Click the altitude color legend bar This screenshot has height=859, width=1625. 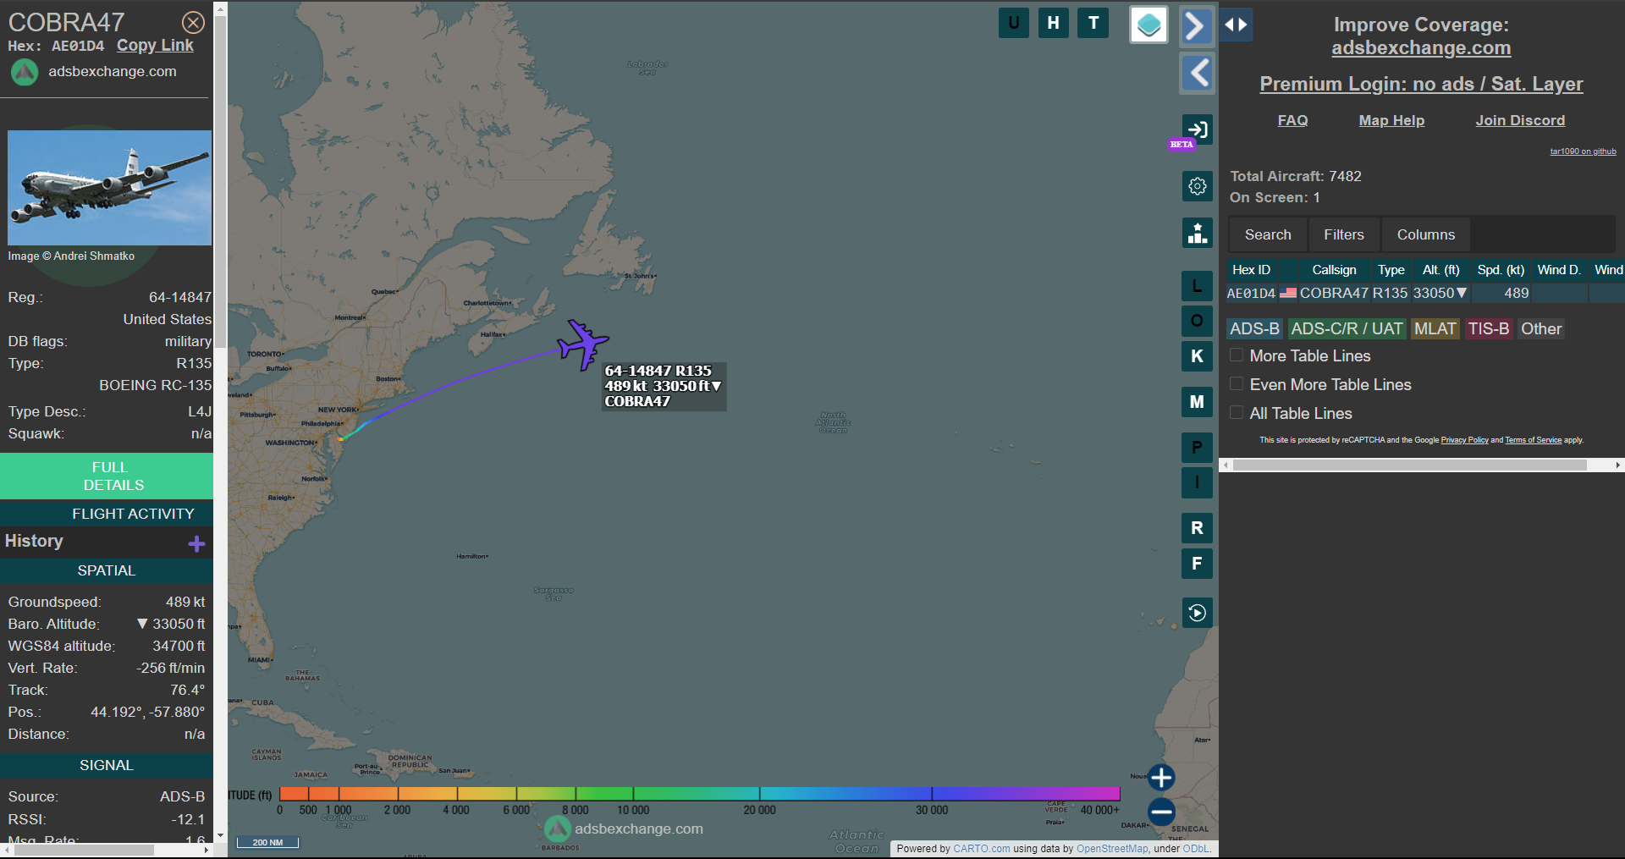(699, 793)
